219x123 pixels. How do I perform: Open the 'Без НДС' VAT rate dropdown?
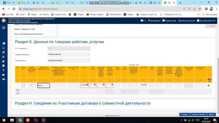pyautogui.click(x=144, y=85)
